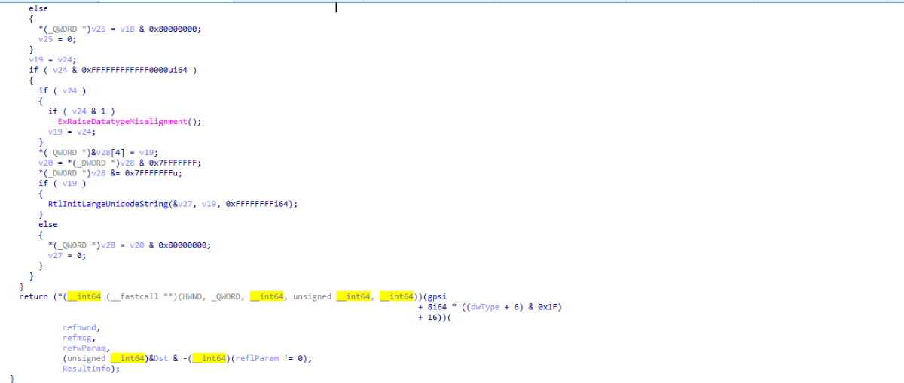904x383 pixels.
Task: Select the 8i64 multiplier
Action: coord(437,307)
